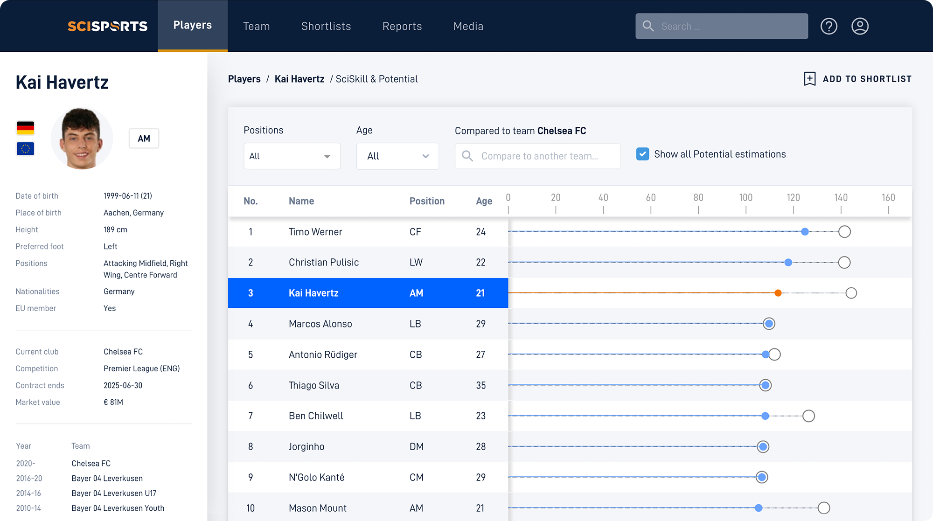Click the magnifier icon in team compare field
This screenshot has height=521, width=933.
(467, 156)
